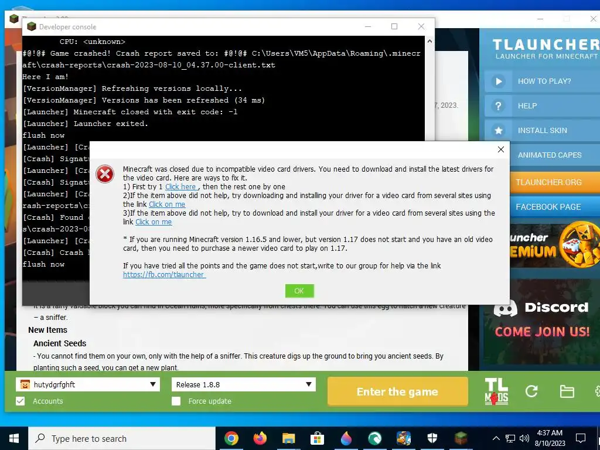Open the TLAUNCHER.ORG sidebar button
Screen dimensions: 600x450
tap(555, 182)
